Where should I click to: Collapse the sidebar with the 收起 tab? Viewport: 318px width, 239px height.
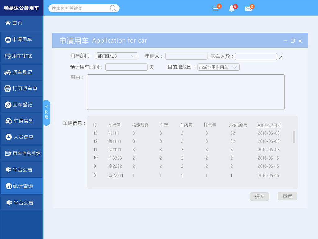[x=47, y=113]
